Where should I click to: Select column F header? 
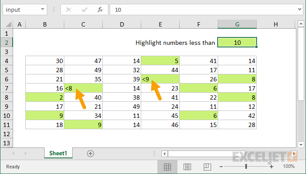coord(198,24)
